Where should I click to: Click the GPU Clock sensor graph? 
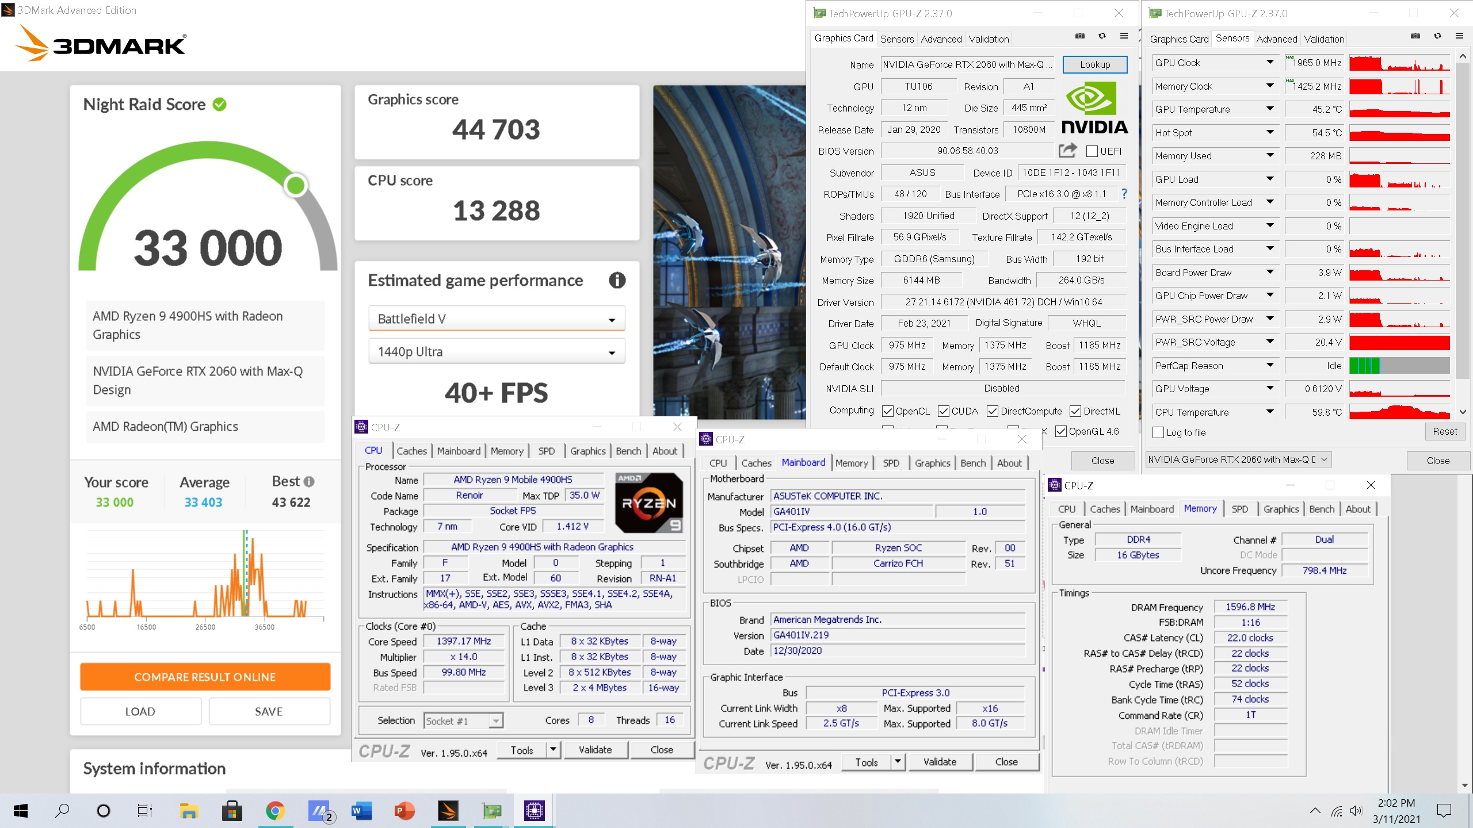pyautogui.click(x=1399, y=63)
